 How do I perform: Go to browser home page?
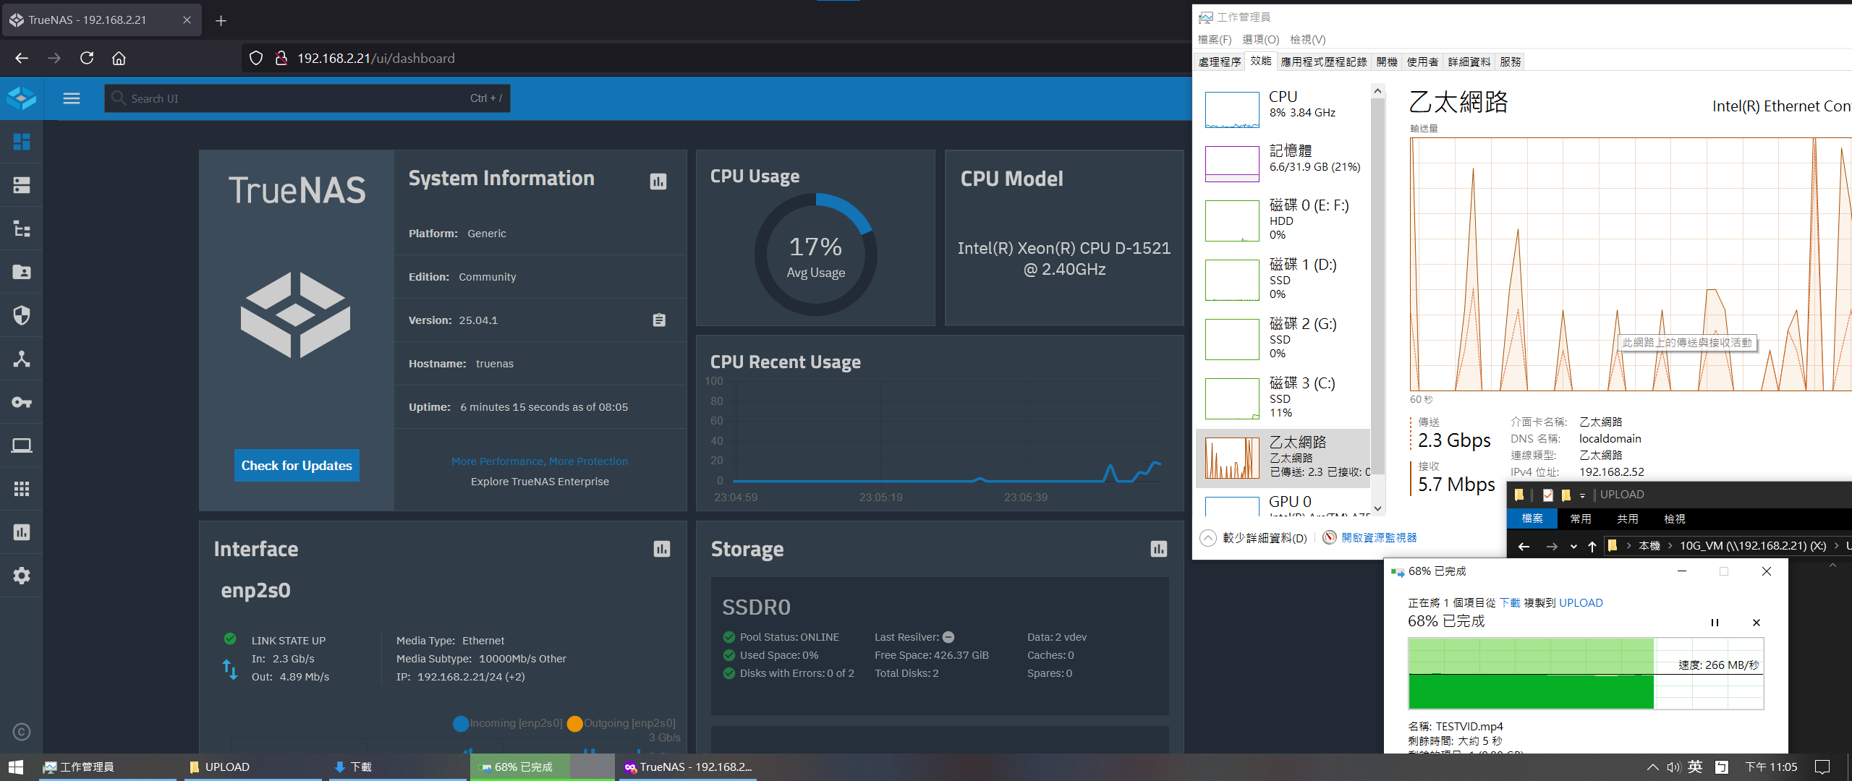coord(119,58)
